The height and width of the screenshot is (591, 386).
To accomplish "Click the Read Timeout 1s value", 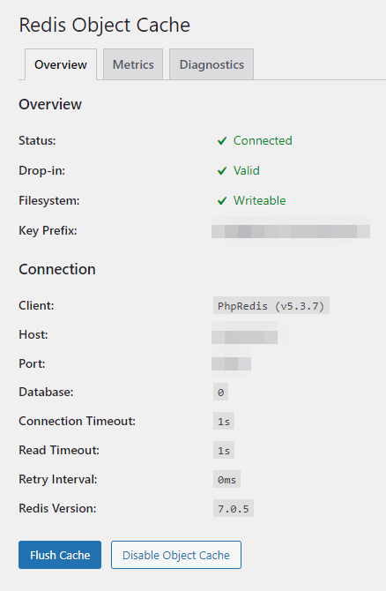I will tap(224, 450).
